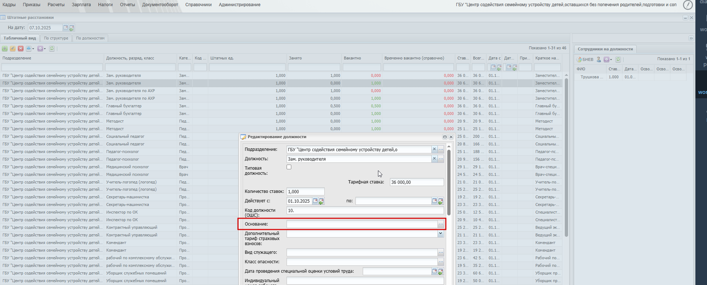
Task: Click the dialog vertical scrollbar
Action: pos(449,181)
